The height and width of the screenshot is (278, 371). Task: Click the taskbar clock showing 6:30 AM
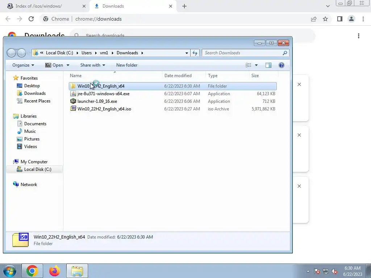click(353, 271)
